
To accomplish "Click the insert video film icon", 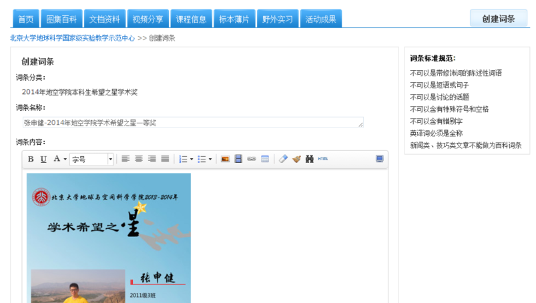I will tap(238, 159).
